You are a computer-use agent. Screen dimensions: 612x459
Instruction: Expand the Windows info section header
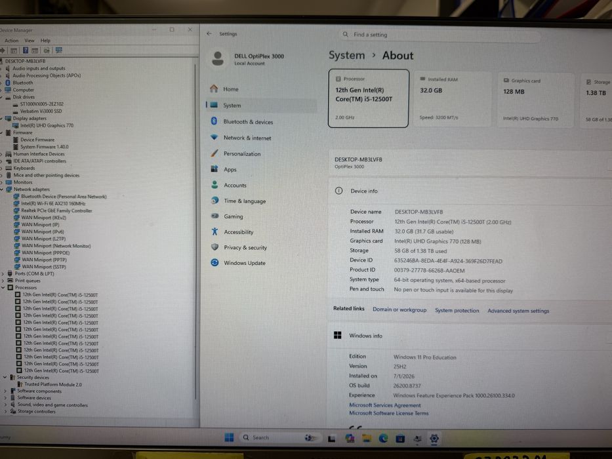(x=470, y=335)
